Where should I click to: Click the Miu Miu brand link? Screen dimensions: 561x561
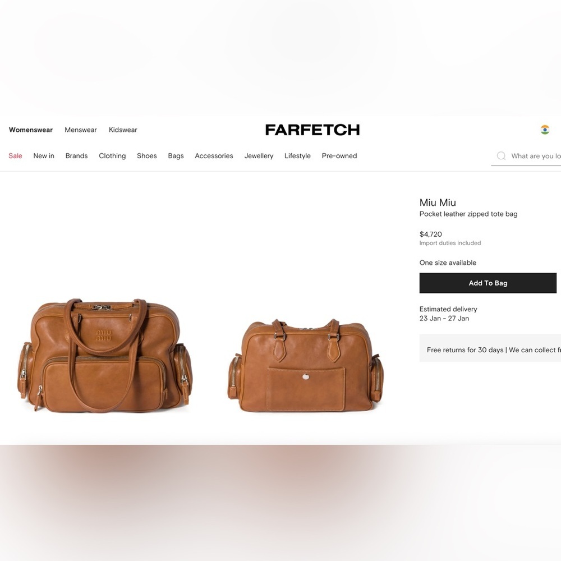pyautogui.click(x=438, y=203)
